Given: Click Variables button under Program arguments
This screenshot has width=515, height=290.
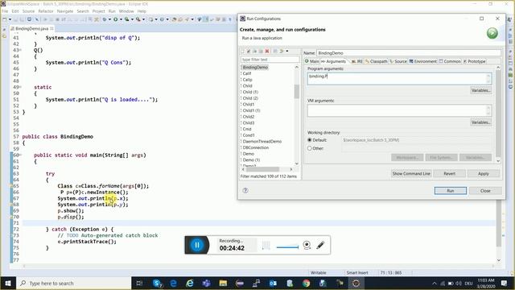Looking at the screenshot, I should [481, 90].
